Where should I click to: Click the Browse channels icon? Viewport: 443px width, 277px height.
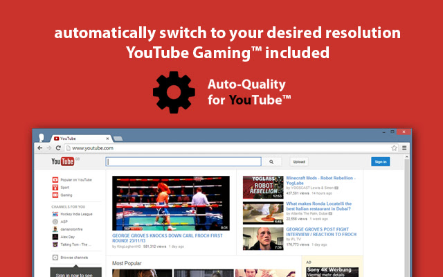coord(55,258)
